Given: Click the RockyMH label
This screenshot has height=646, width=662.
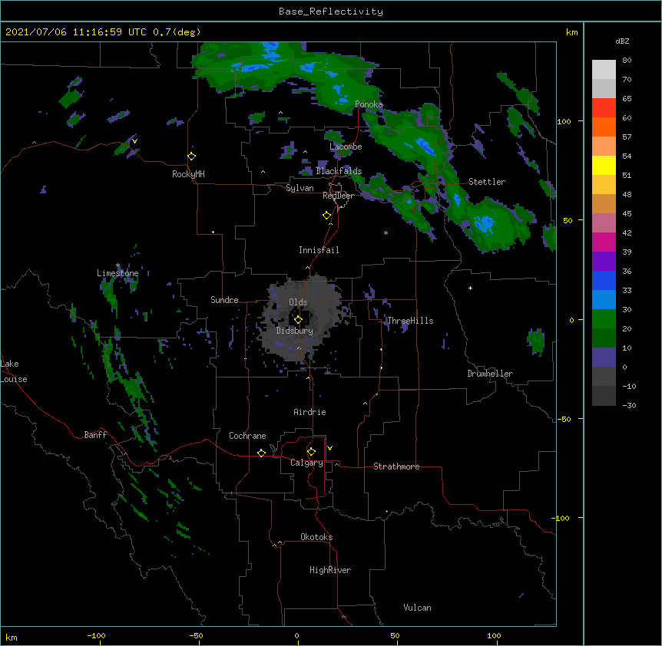Looking at the screenshot, I should (x=188, y=174).
